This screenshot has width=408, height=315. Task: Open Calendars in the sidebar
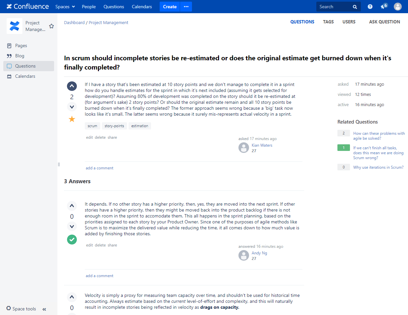[29, 76]
